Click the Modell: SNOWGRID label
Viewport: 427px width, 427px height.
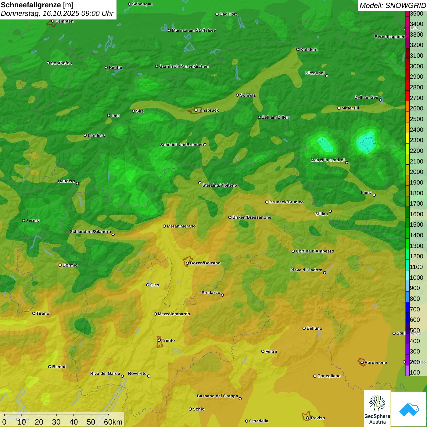(x=393, y=5)
